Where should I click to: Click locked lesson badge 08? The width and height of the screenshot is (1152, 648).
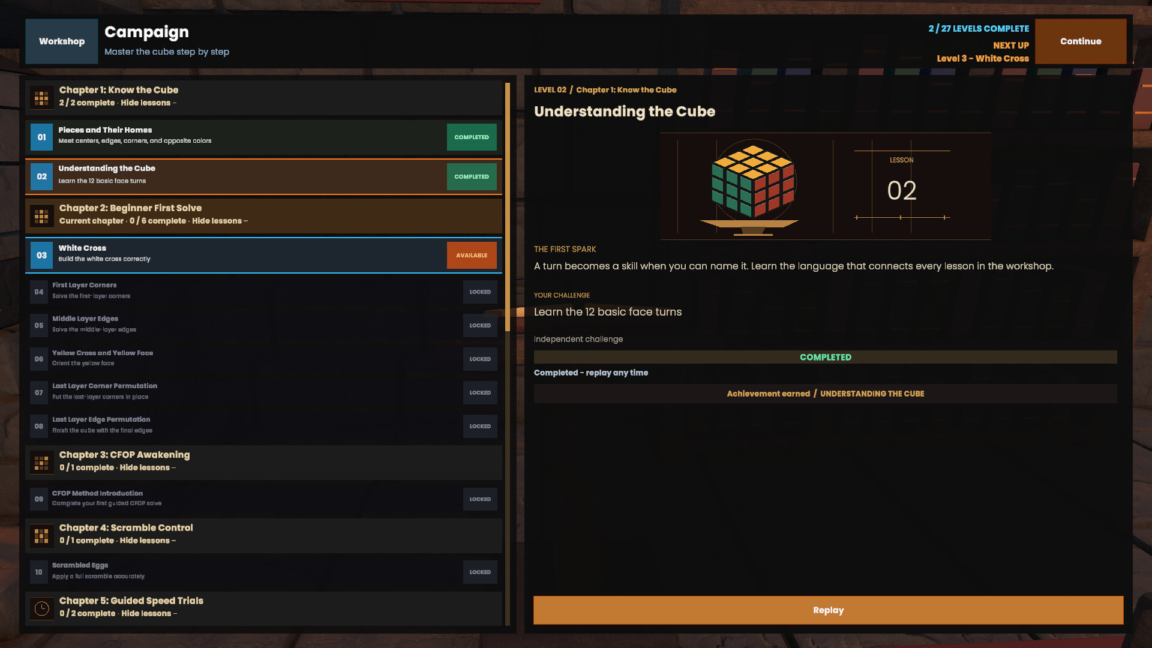click(39, 427)
